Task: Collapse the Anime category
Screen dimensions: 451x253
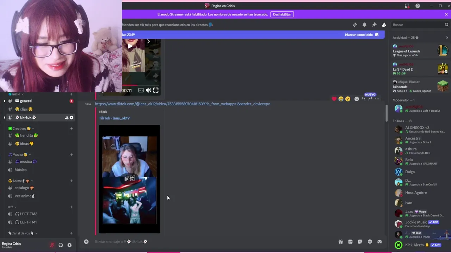Action: (21, 181)
